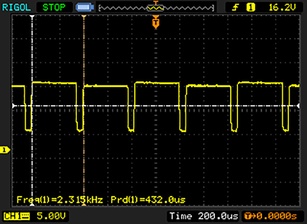Image resolution: width=307 pixels, height=224 pixels.
Task: Click the Prd(1)=432.0us measurement
Action: coord(148,200)
